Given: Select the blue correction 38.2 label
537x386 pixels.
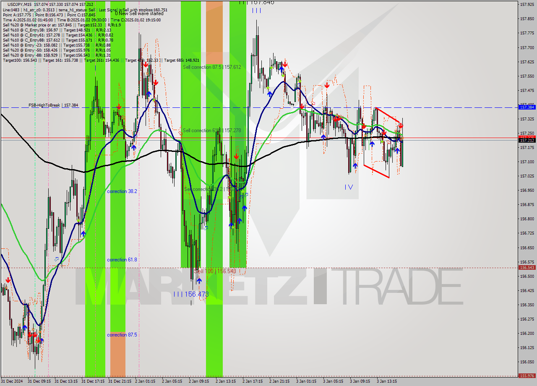Looking at the screenshot, I should pyautogui.click(x=122, y=191).
